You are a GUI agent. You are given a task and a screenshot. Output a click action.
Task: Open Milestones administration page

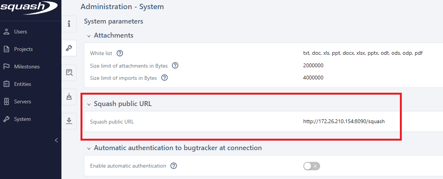tap(27, 67)
